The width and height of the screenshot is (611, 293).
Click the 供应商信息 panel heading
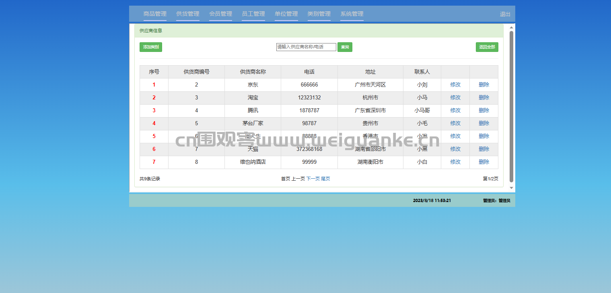click(x=151, y=31)
